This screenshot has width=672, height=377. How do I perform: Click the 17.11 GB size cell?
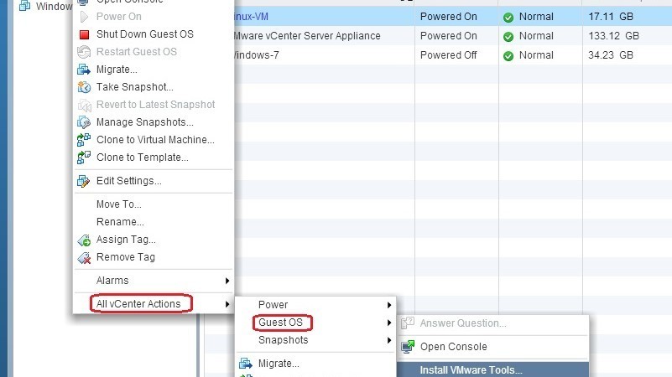611,17
